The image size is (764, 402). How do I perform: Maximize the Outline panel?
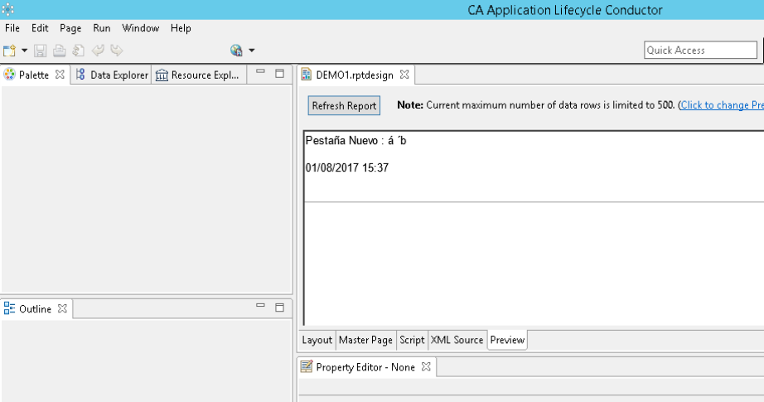click(x=280, y=308)
